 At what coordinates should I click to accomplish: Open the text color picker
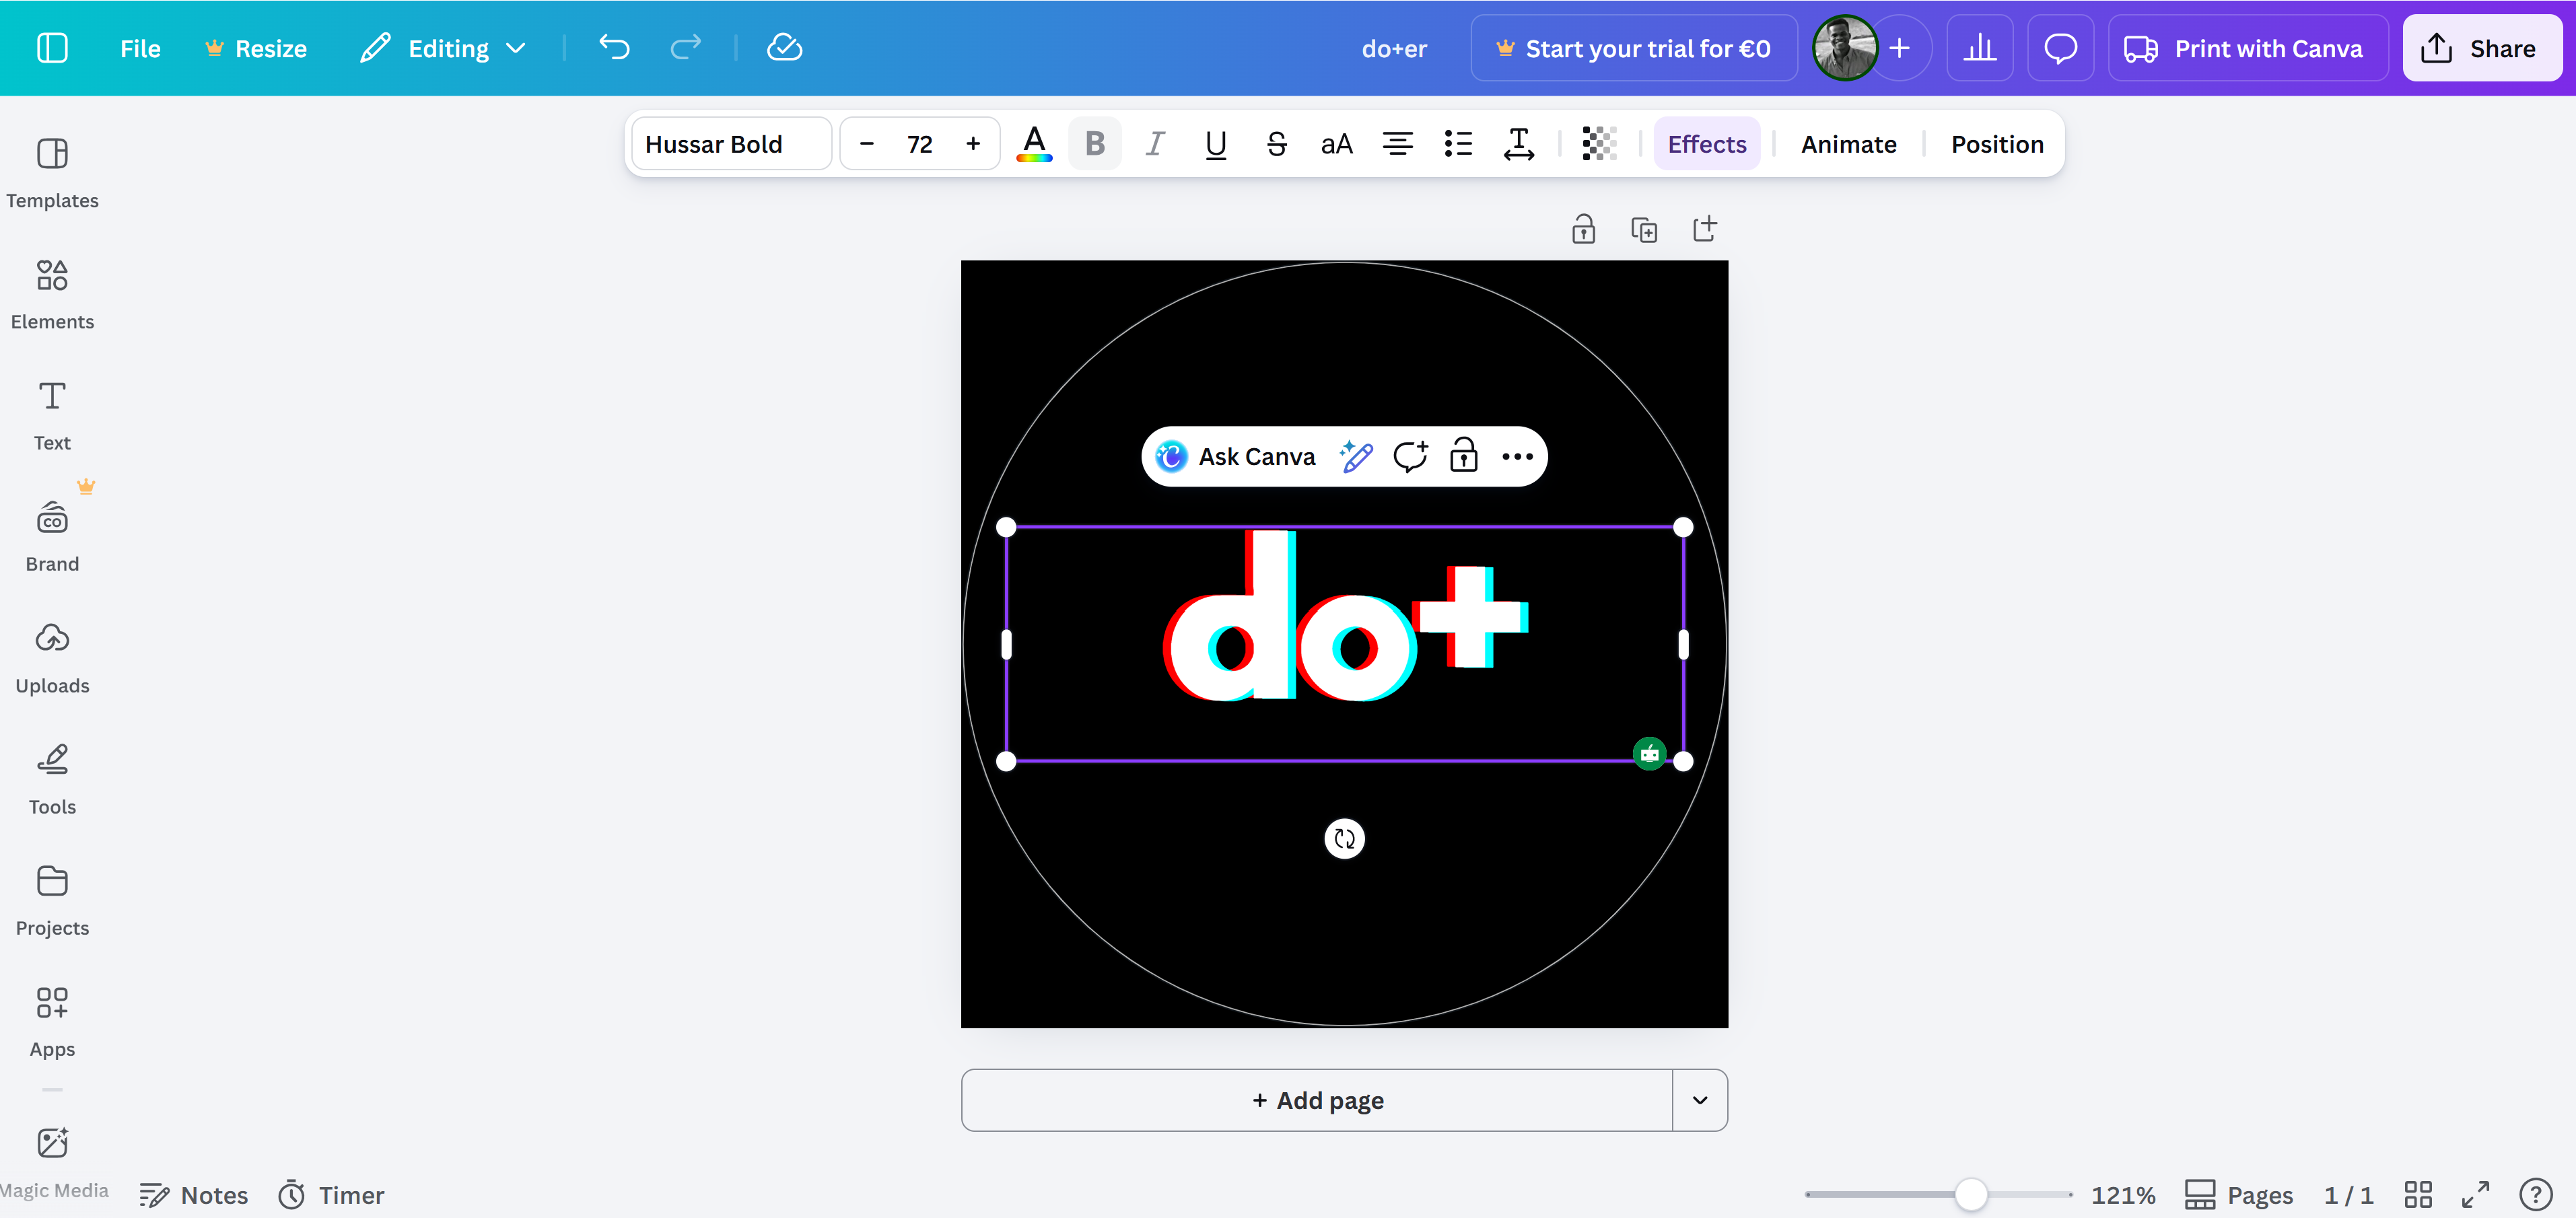click(x=1035, y=143)
